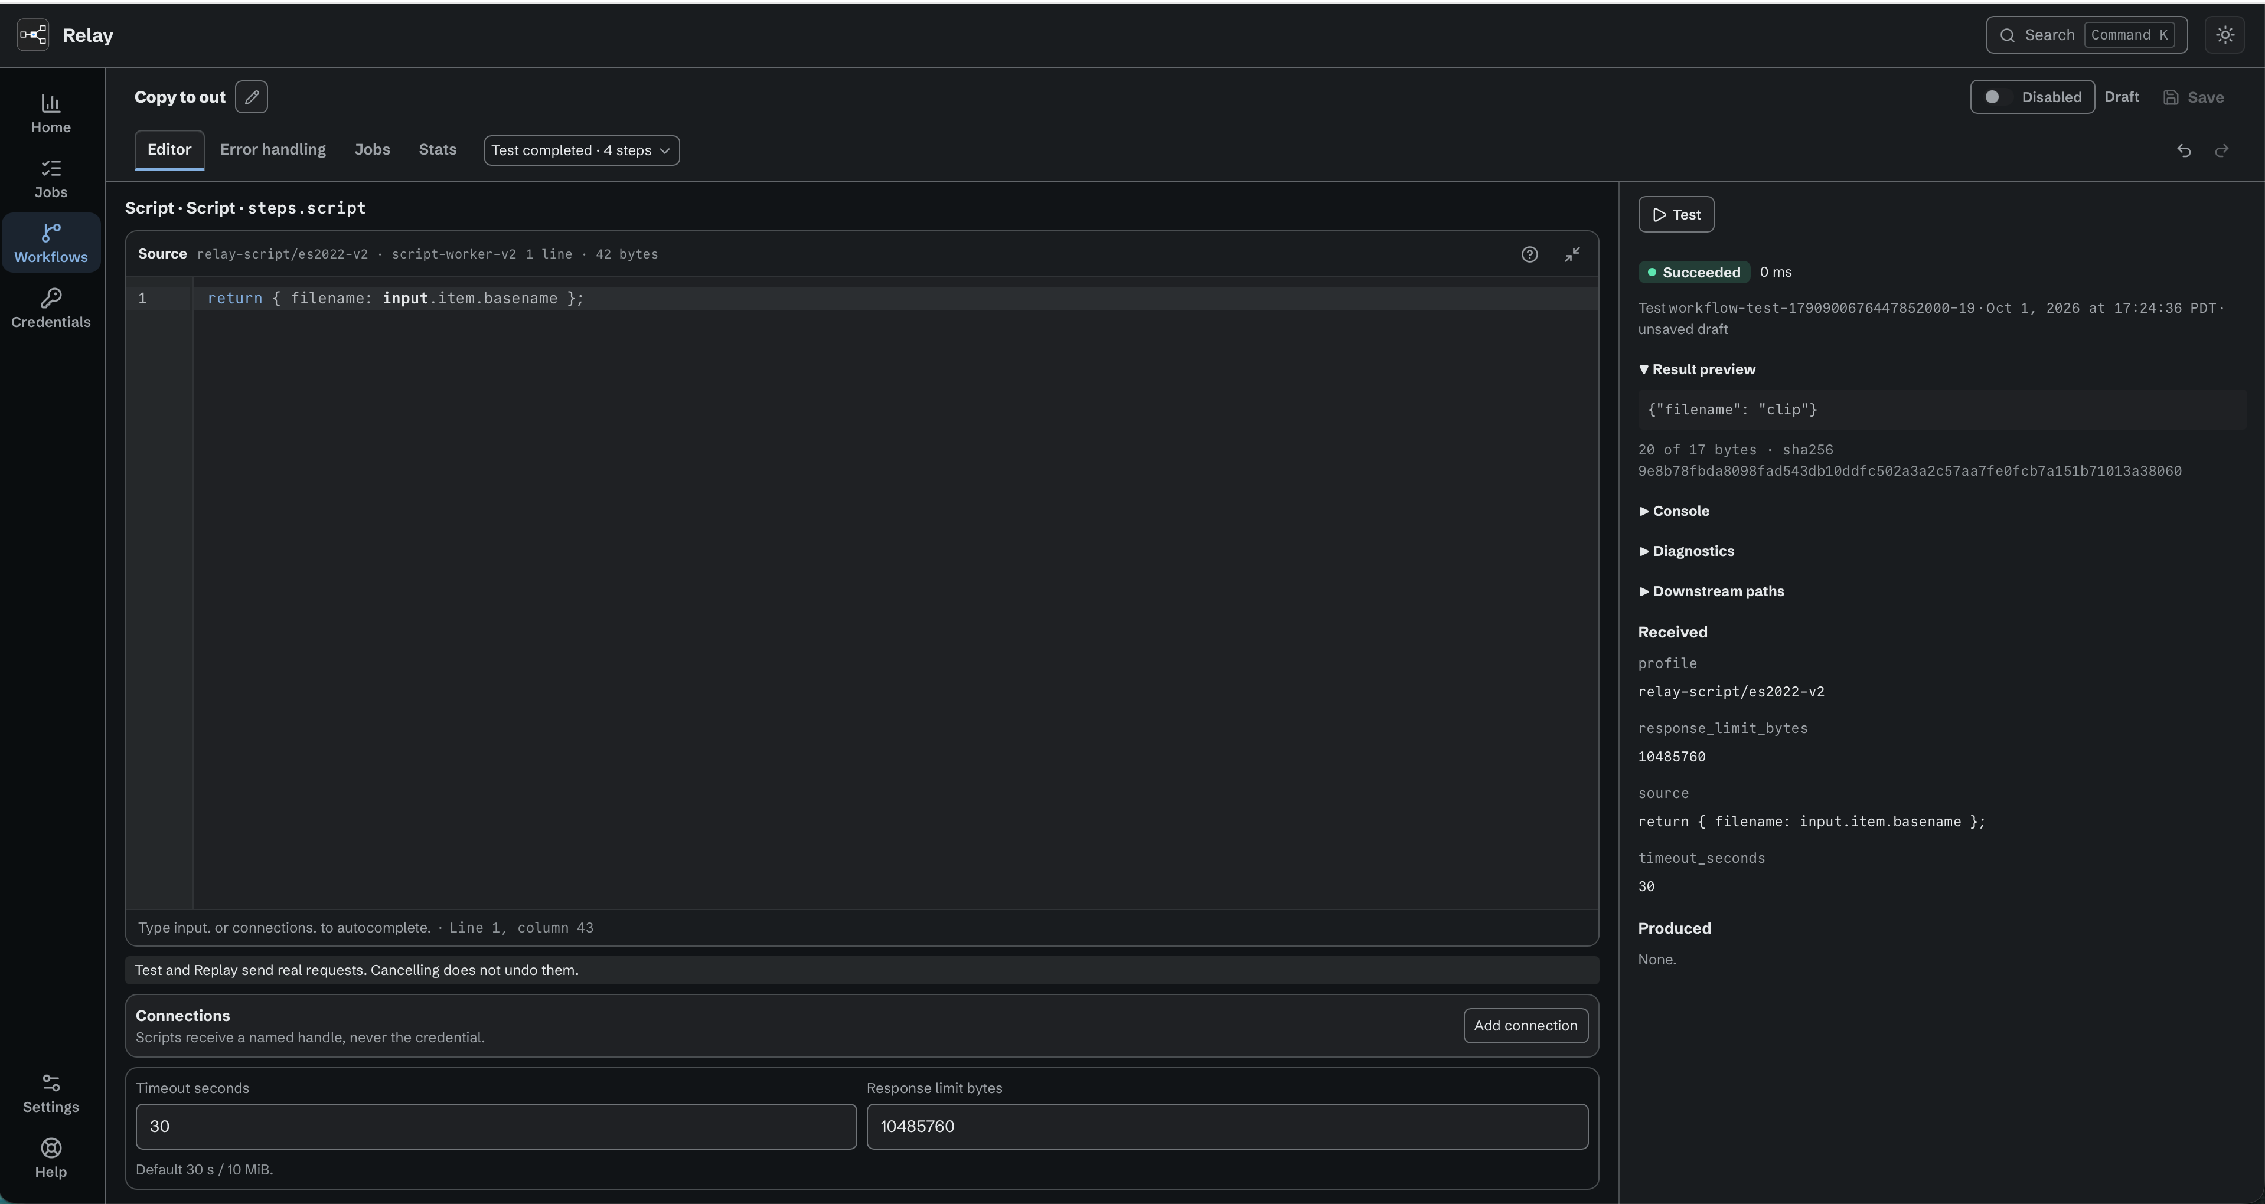Toggle the Disabled workflow switch
Image resolution: width=2265 pixels, height=1204 pixels.
[x=2032, y=97]
